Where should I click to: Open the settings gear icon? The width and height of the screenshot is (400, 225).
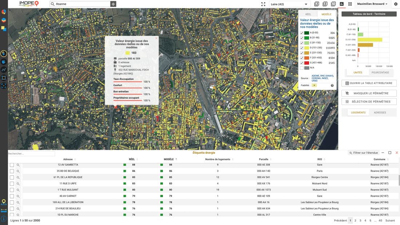[396, 4]
